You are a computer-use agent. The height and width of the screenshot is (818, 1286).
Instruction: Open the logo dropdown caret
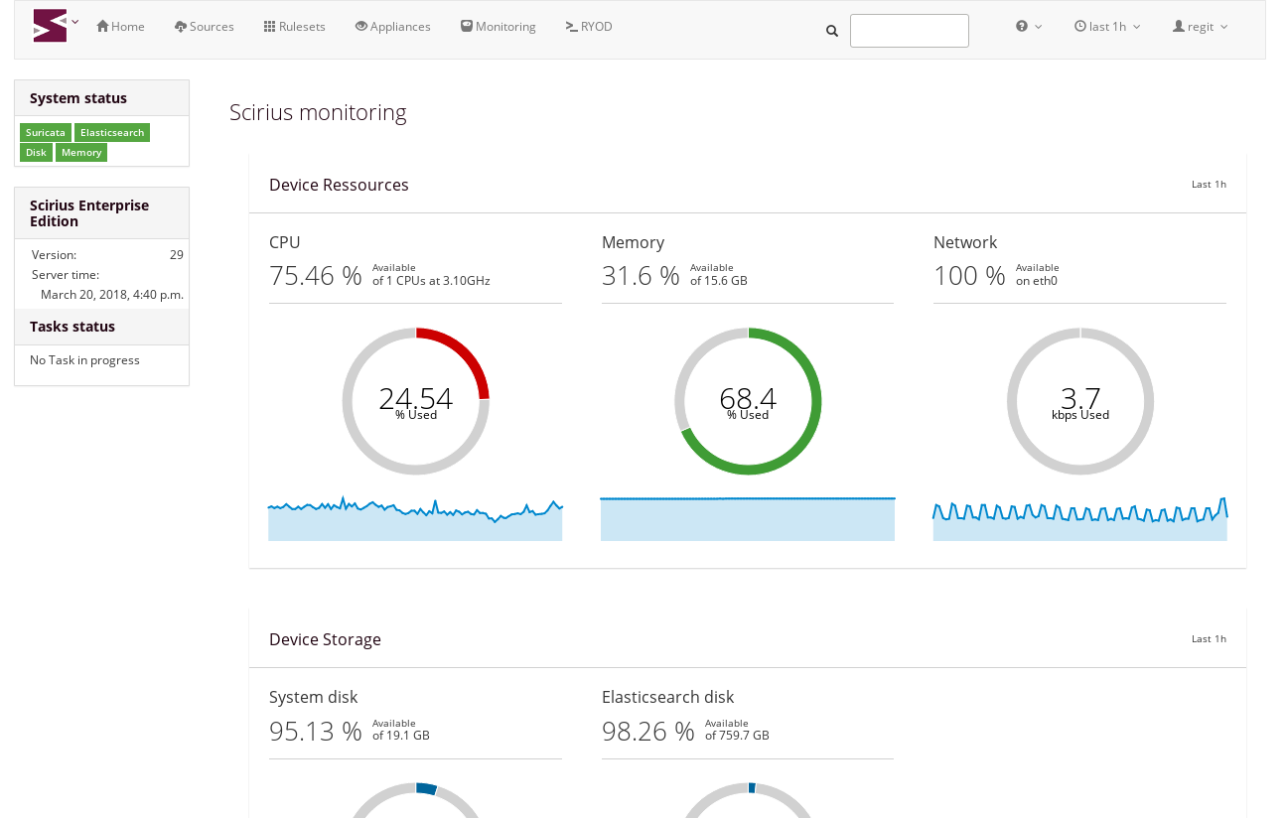tap(75, 22)
